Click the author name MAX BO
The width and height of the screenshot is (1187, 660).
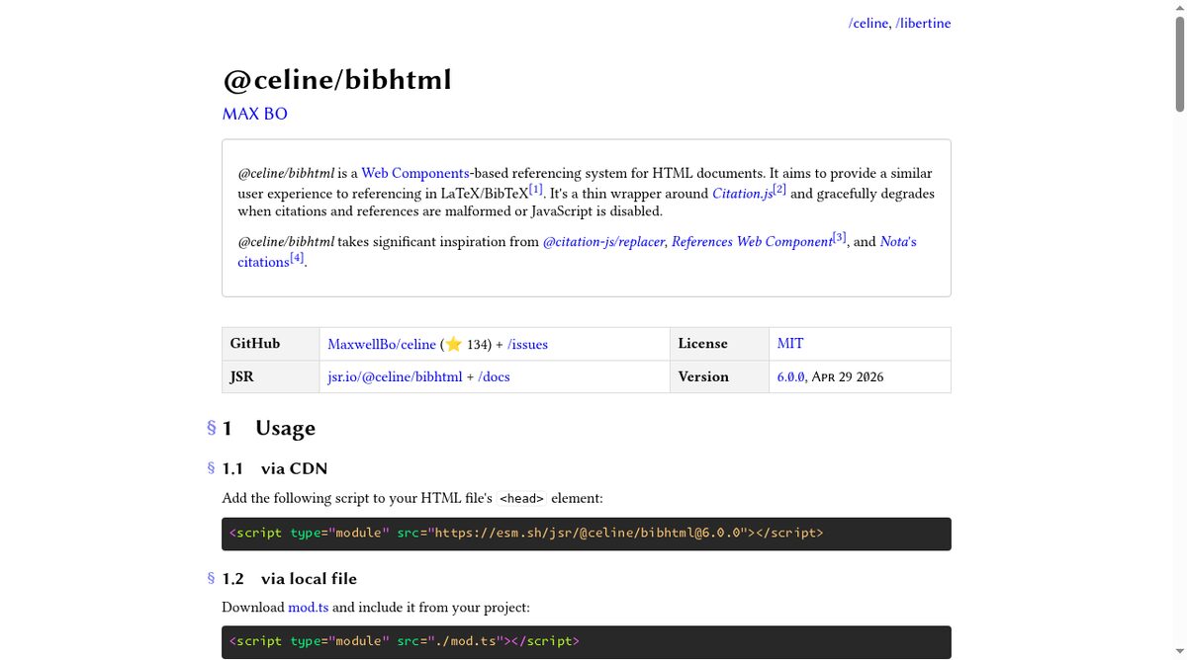click(255, 114)
